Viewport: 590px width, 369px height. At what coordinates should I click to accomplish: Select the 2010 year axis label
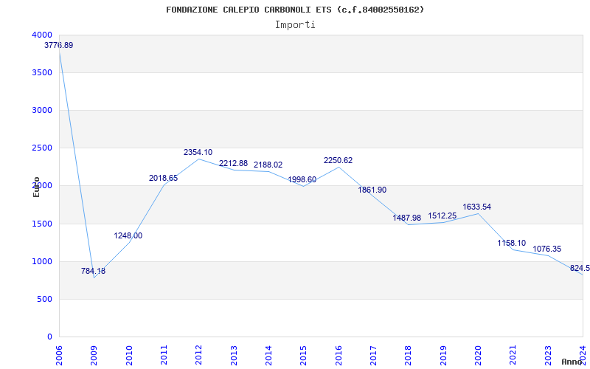point(128,356)
